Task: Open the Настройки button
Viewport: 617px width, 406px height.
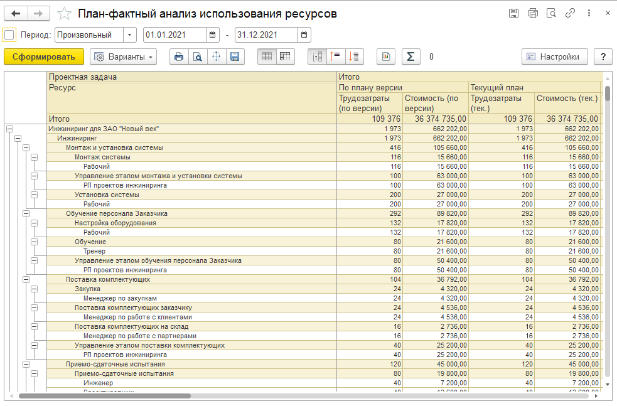Action: point(555,56)
